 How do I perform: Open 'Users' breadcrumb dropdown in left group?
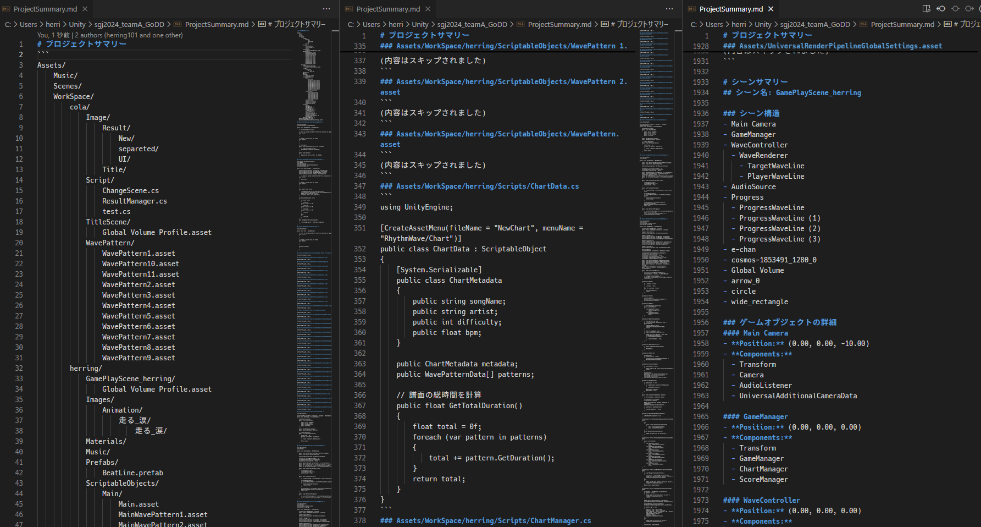click(x=29, y=24)
